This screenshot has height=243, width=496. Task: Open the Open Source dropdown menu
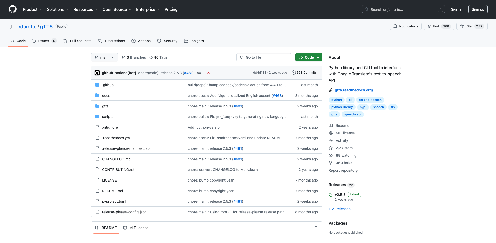(x=117, y=9)
